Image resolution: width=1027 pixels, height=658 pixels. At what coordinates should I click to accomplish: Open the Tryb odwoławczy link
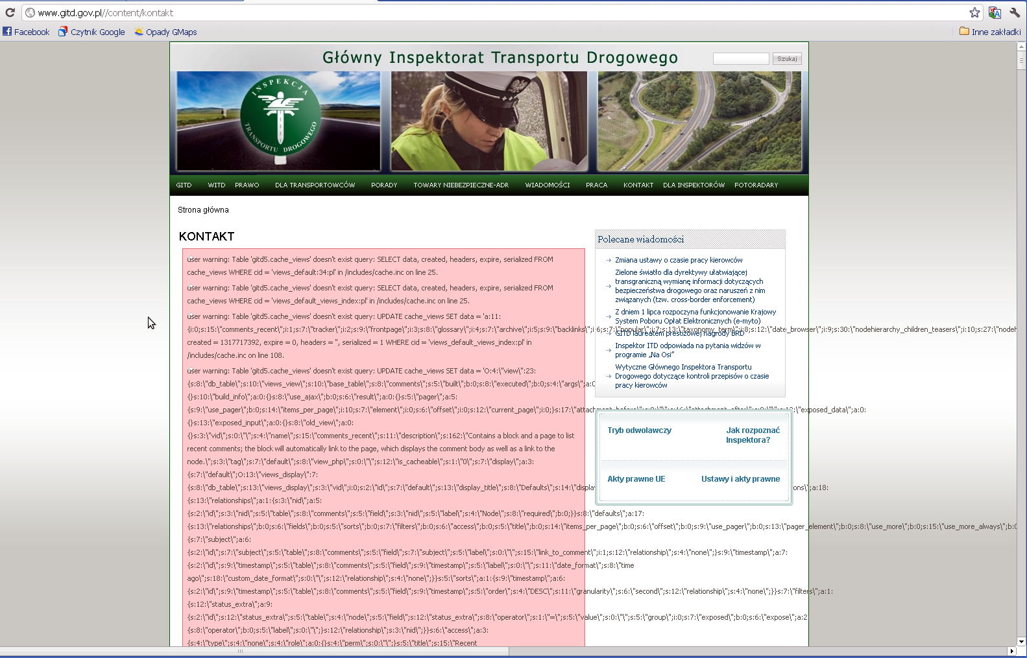pyautogui.click(x=639, y=430)
